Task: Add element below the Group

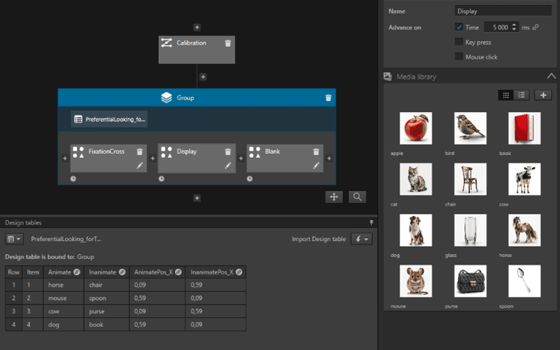Action: pos(197,198)
